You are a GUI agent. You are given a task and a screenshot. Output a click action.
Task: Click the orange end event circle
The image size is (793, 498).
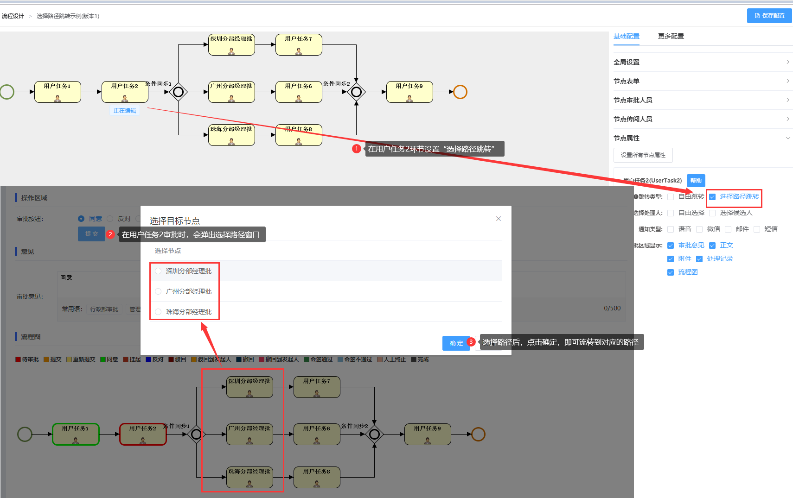pyautogui.click(x=460, y=92)
